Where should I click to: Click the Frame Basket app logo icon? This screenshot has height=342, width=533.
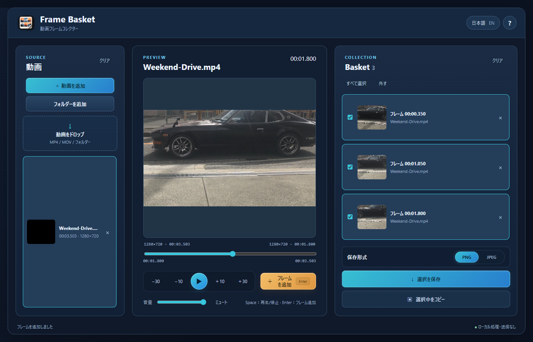[x=26, y=23]
